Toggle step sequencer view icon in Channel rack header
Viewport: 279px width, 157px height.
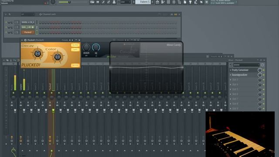[176, 14]
